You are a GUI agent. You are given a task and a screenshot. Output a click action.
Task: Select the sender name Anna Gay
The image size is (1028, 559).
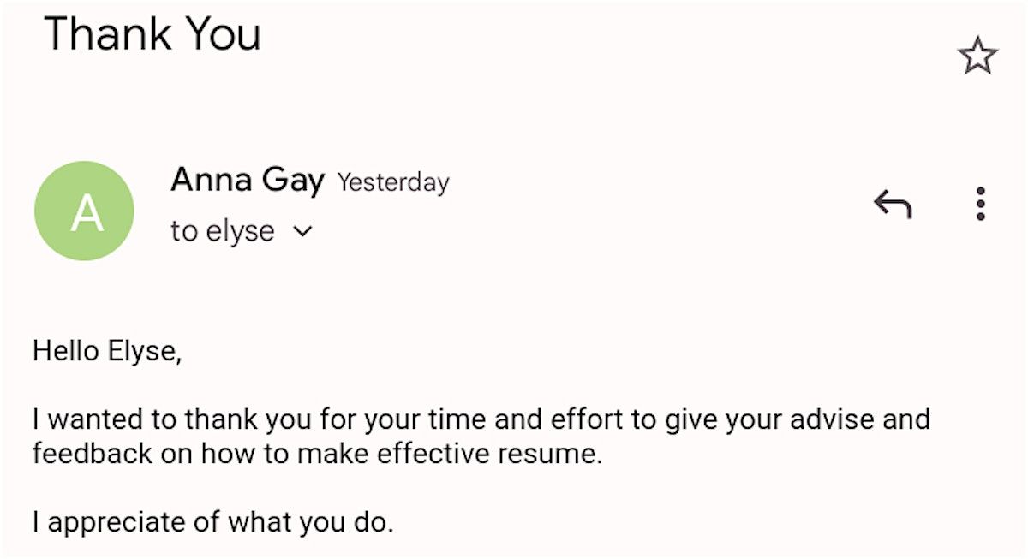click(248, 180)
